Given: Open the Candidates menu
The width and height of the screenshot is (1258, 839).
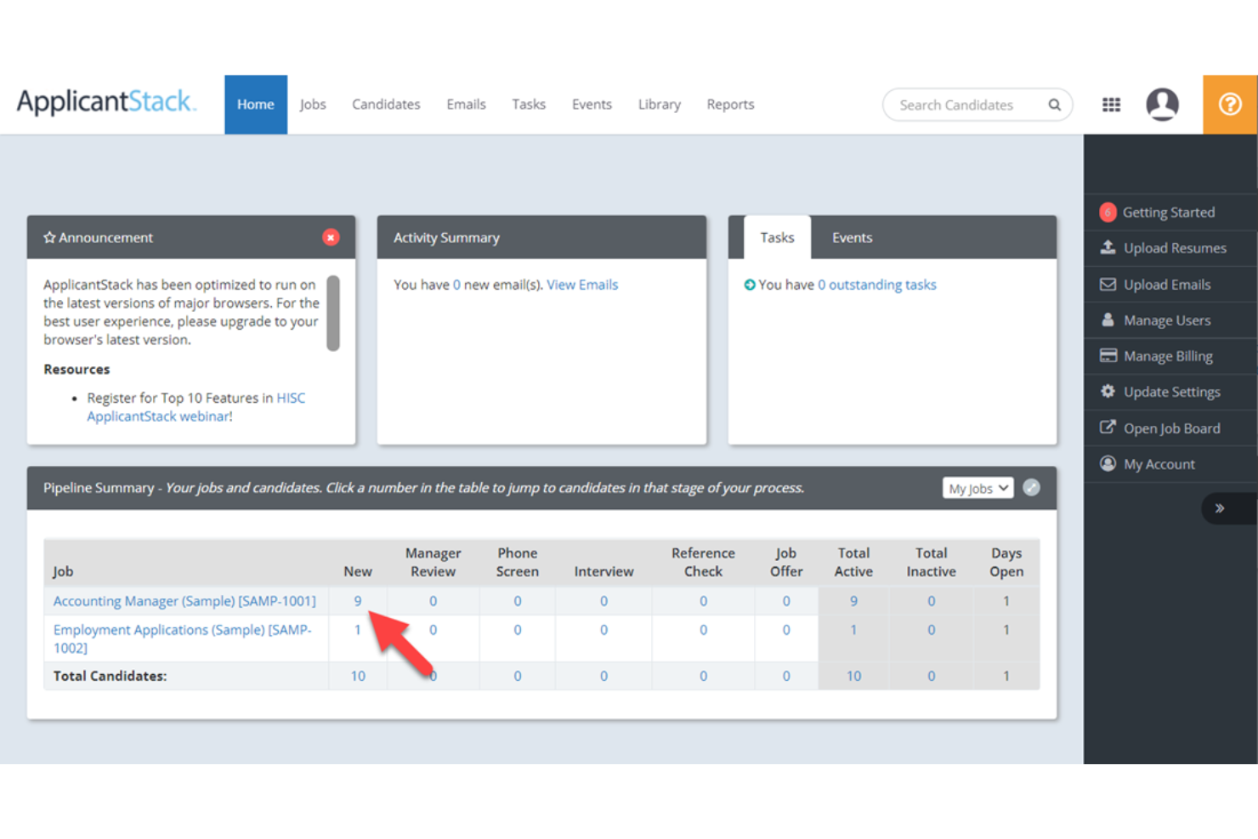Looking at the screenshot, I should pos(386,105).
